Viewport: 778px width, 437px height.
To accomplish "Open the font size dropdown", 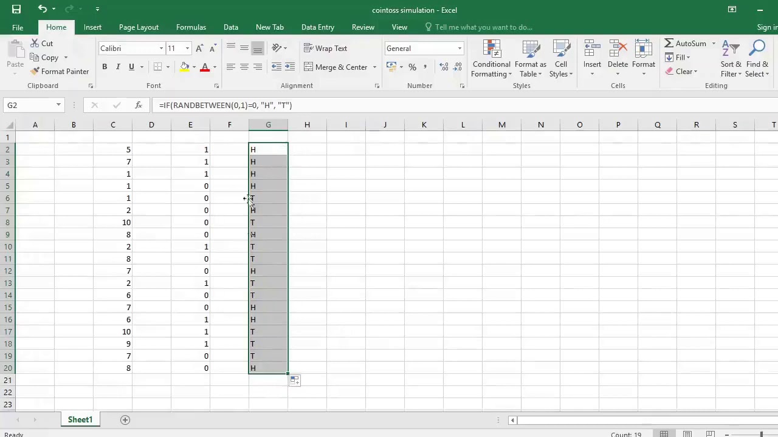I will [187, 49].
